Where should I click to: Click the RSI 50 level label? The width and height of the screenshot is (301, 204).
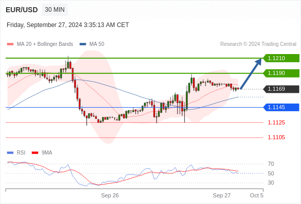[x=271, y=173]
